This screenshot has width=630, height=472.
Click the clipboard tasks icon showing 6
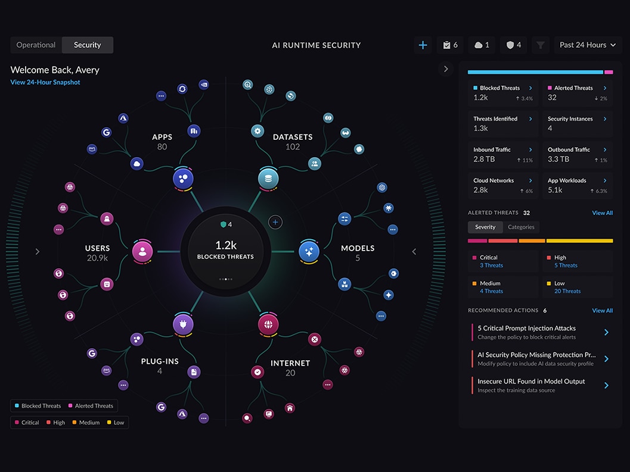pos(449,45)
